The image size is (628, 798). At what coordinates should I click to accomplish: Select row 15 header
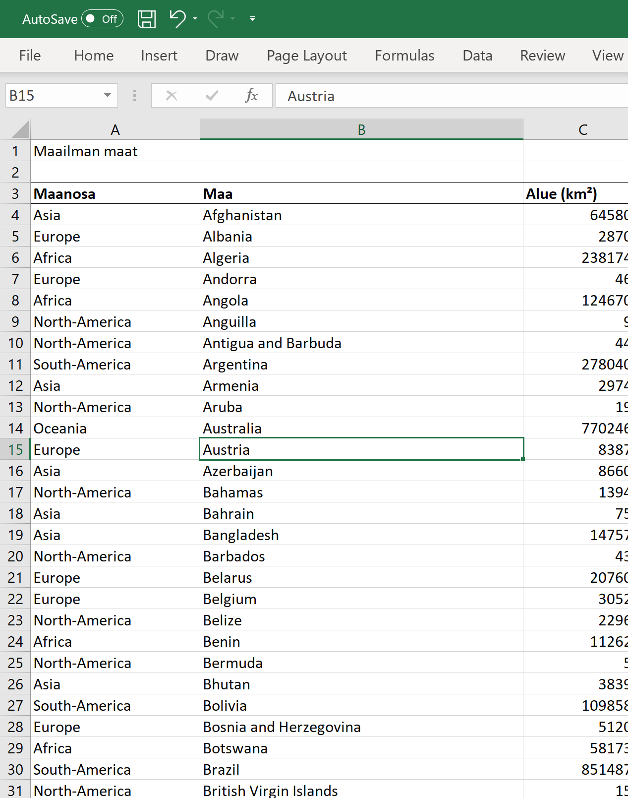click(15, 450)
